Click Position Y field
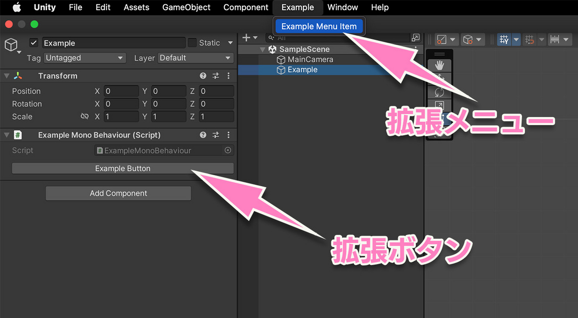578x318 pixels. click(169, 91)
